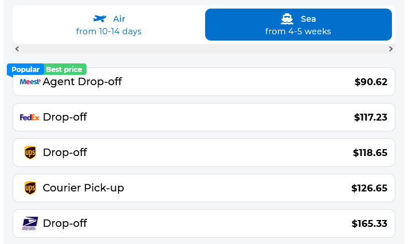Click the $90.62 price label

[371, 82]
